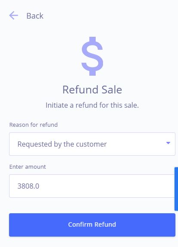Return to previous screen via the arrow
Screen dimensions: 178x247
coord(14,16)
